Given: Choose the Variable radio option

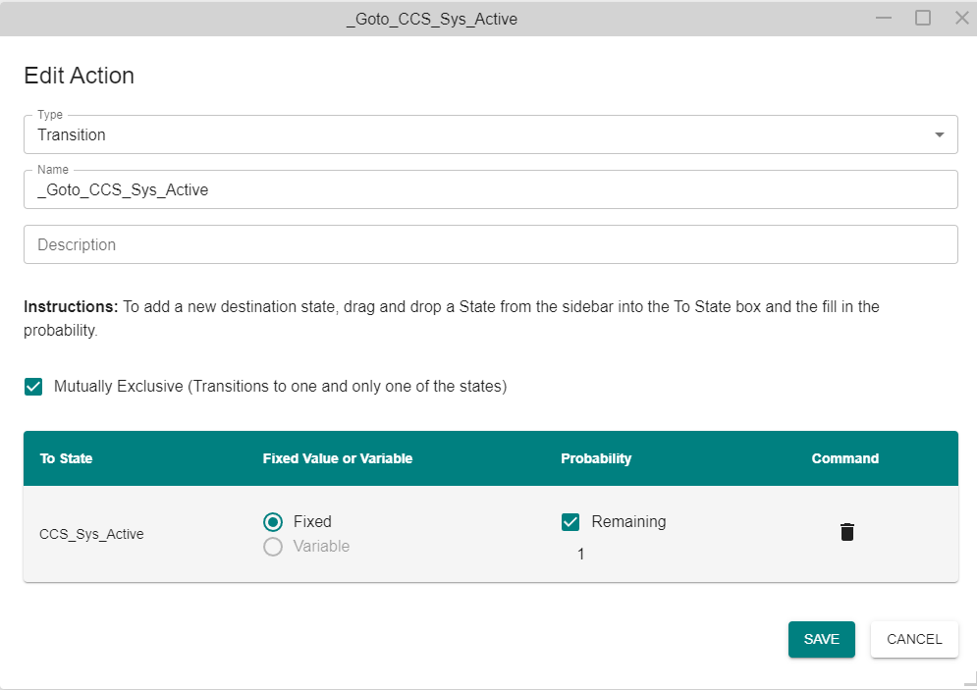Looking at the screenshot, I should coord(273,546).
